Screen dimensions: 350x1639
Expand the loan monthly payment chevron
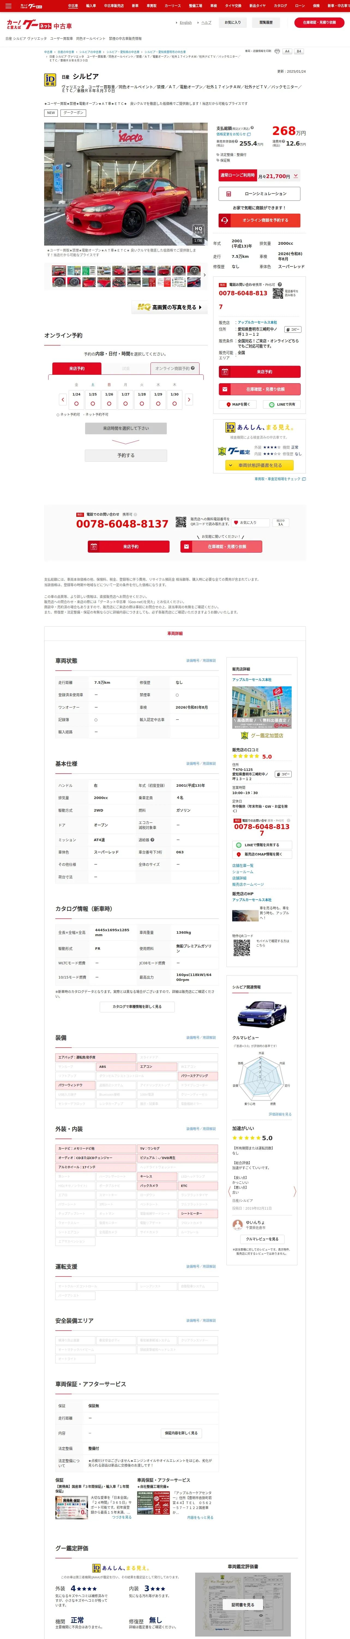coord(295,176)
